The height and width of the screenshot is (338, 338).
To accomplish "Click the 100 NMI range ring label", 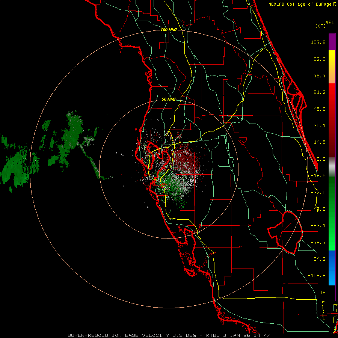I will (x=169, y=30).
